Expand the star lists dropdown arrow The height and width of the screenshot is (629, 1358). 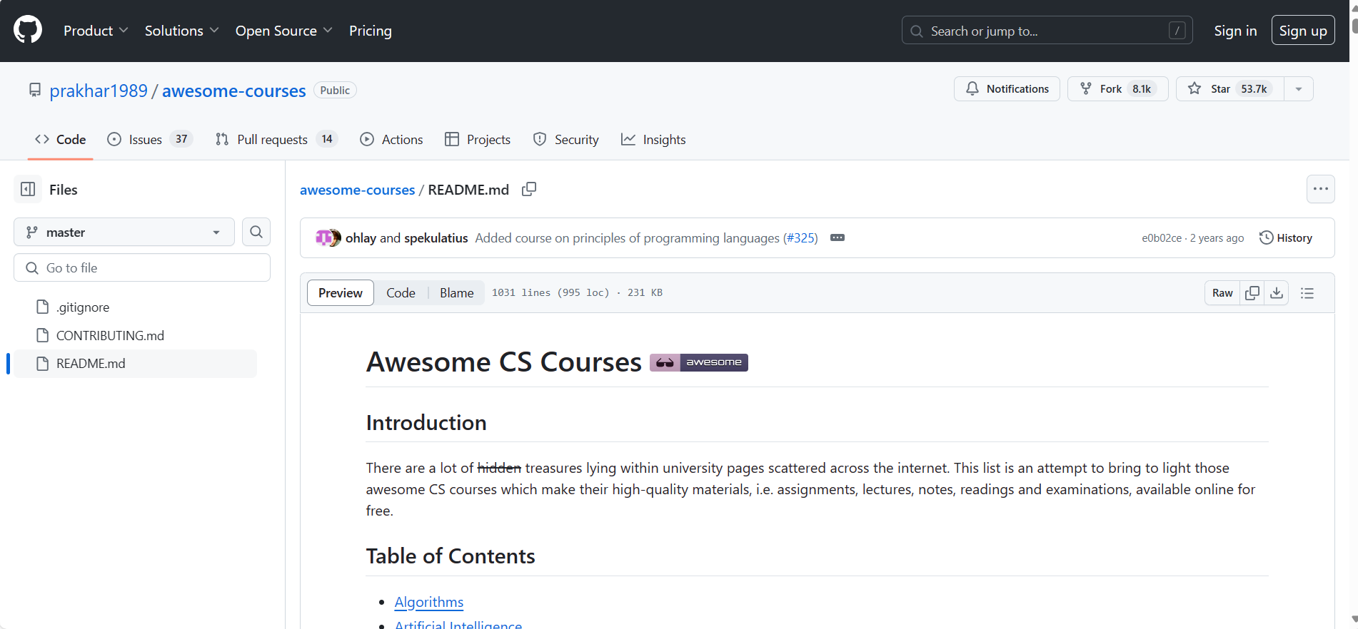point(1299,89)
